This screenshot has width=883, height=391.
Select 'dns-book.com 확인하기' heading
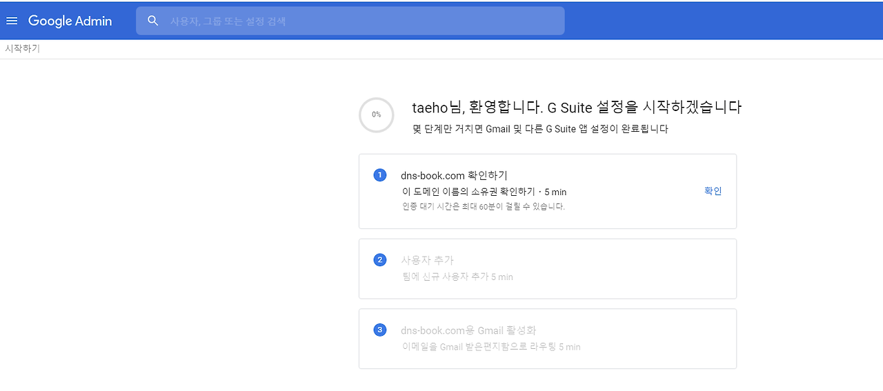click(x=454, y=175)
